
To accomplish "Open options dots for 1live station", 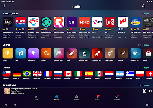I will [101, 37].
